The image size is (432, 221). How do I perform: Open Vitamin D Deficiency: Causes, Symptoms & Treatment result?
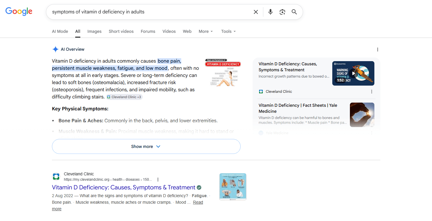[x=124, y=187]
